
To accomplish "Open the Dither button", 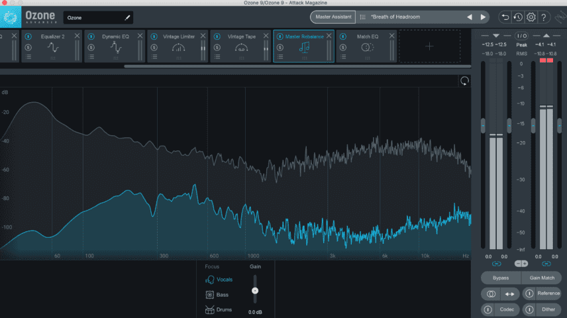I will pos(548,309).
